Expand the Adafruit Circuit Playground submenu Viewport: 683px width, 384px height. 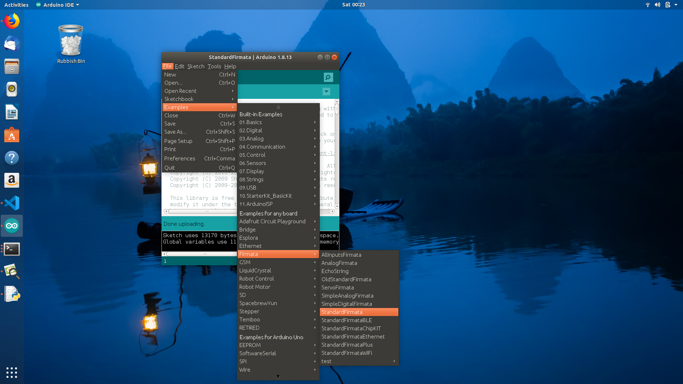pyautogui.click(x=278, y=221)
